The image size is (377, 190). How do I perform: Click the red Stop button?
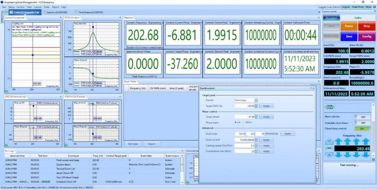(367, 26)
